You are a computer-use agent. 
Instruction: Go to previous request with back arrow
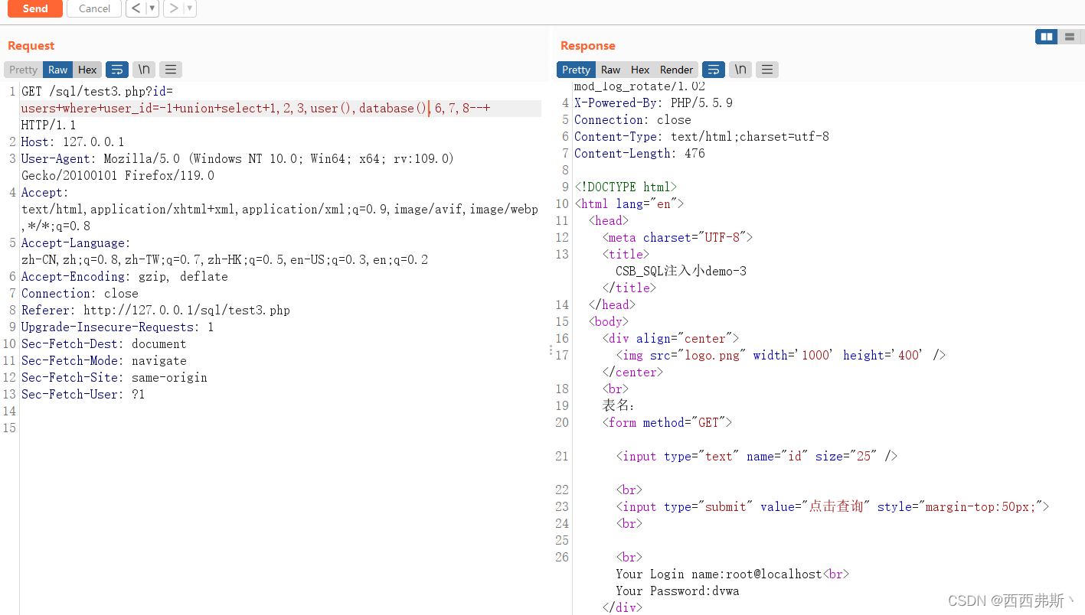(136, 8)
